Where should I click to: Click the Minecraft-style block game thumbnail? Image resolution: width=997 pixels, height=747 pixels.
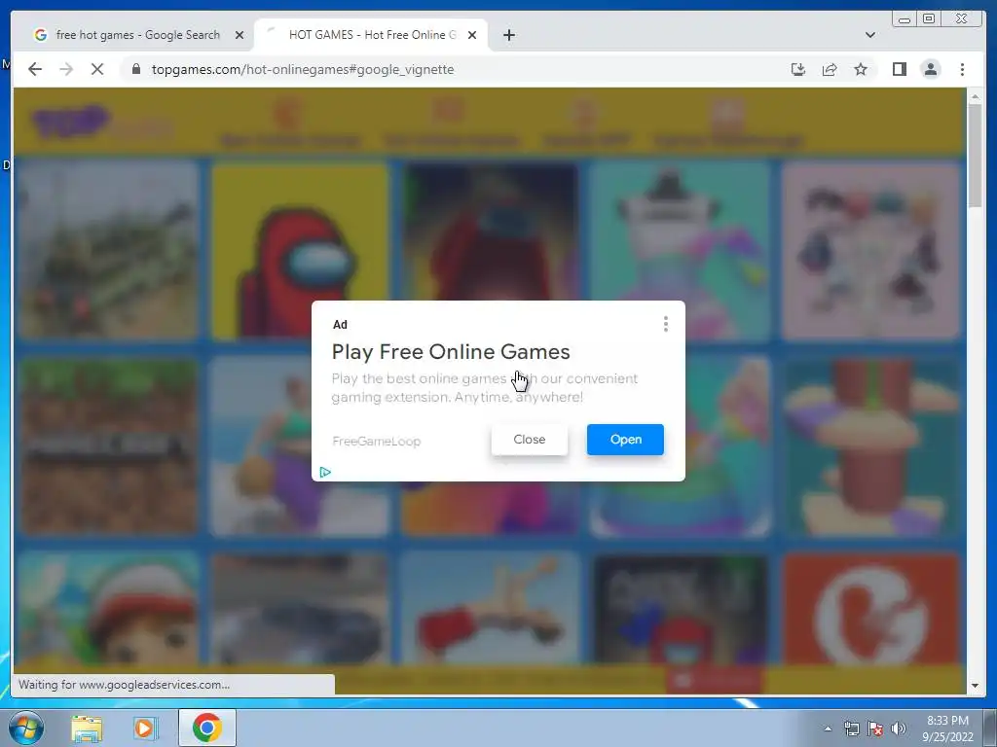point(109,446)
